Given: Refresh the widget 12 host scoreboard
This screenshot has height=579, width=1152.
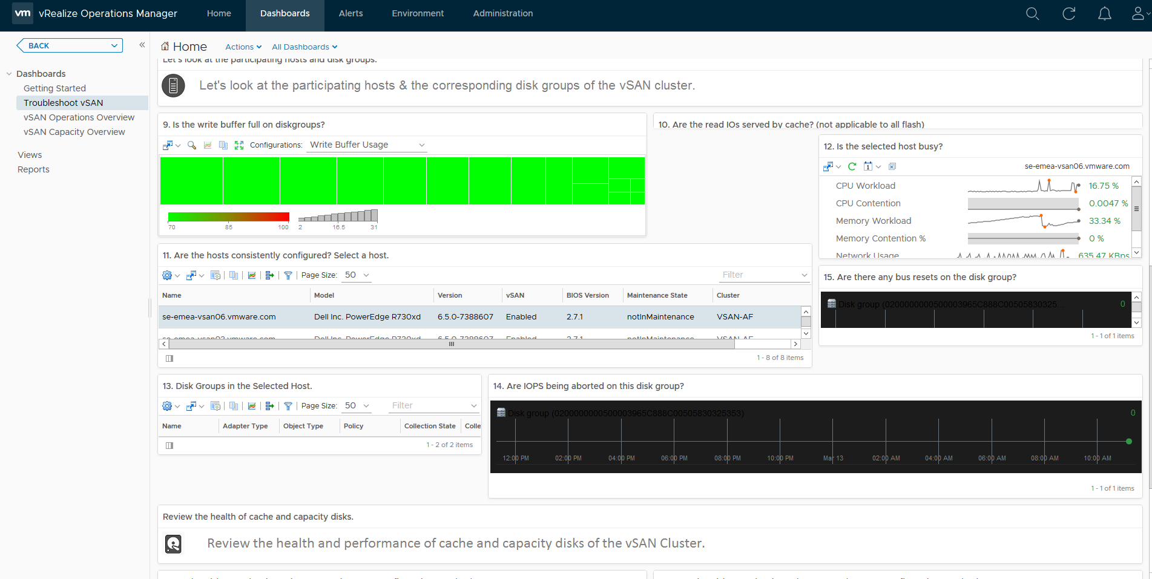Looking at the screenshot, I should pos(852,166).
